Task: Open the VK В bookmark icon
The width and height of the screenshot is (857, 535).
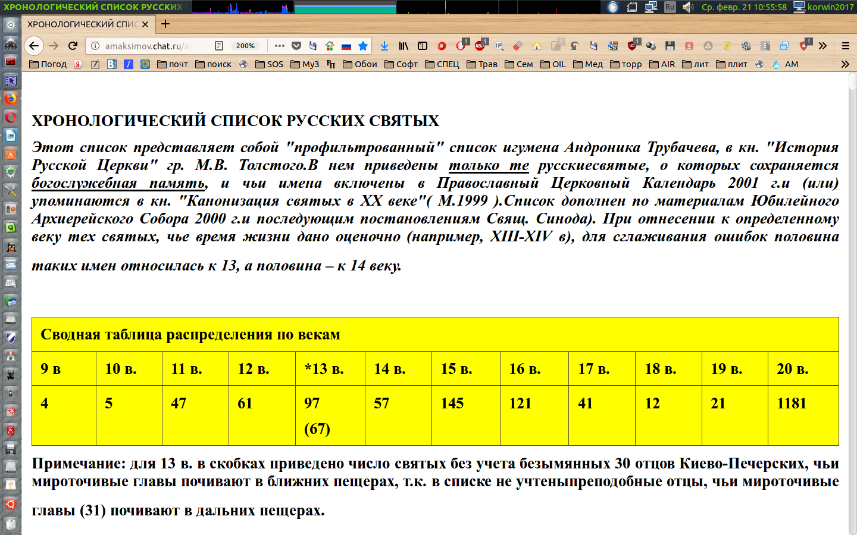Action: coord(112,64)
